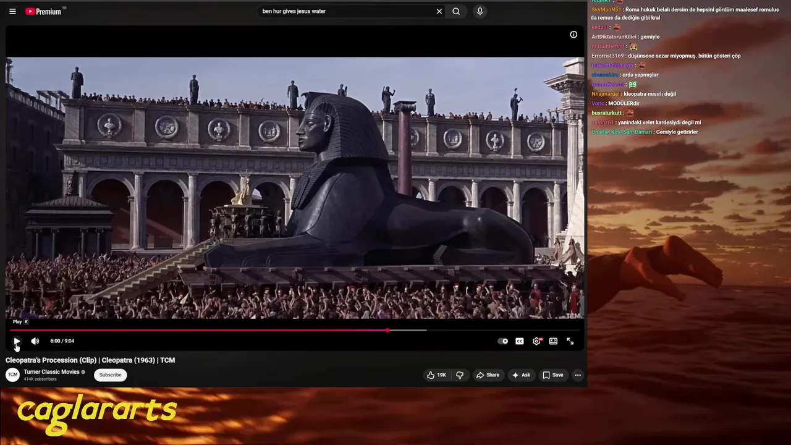The image size is (791, 445).
Task: Subscribe to Turner Classic Movies
Action: point(111,375)
